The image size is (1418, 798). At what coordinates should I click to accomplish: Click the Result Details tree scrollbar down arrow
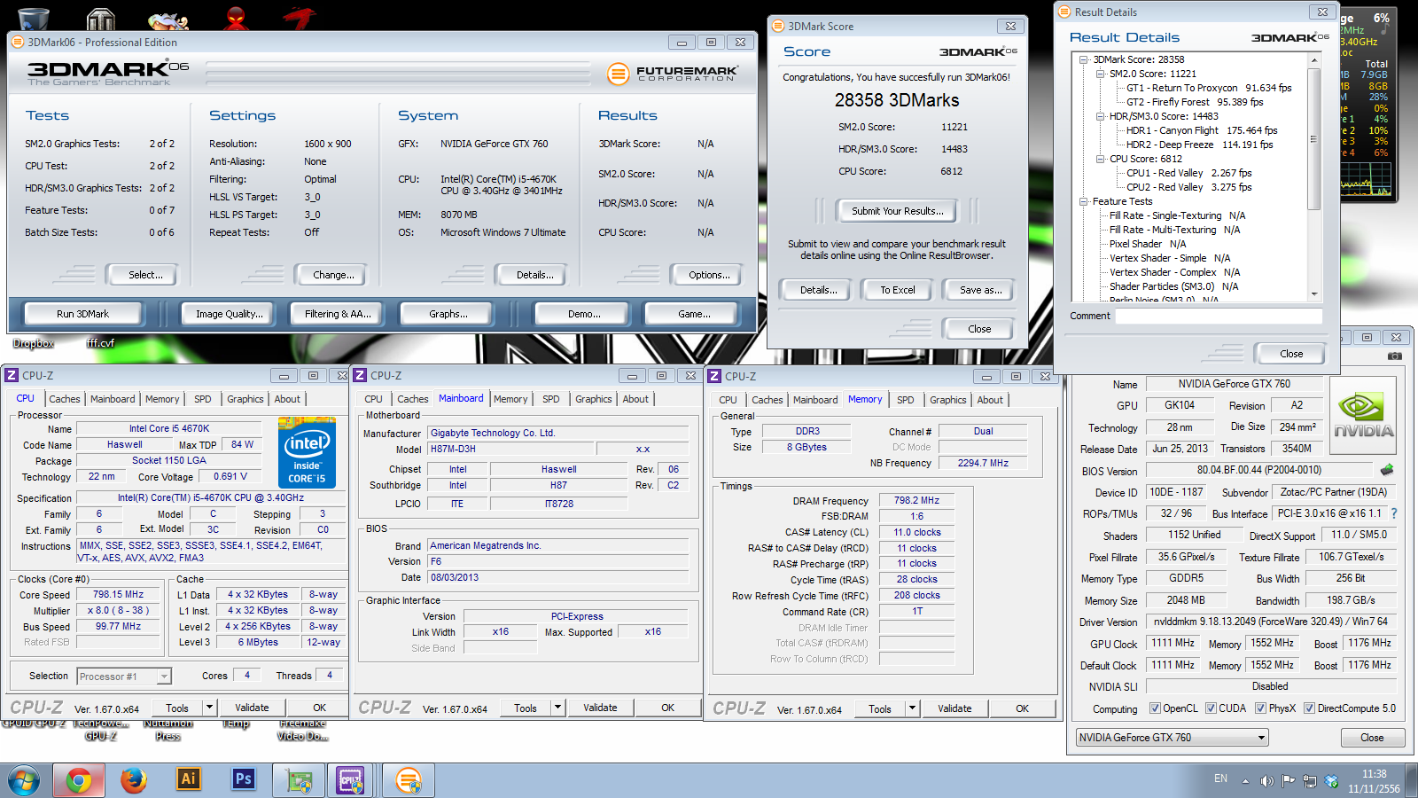pos(1314,293)
